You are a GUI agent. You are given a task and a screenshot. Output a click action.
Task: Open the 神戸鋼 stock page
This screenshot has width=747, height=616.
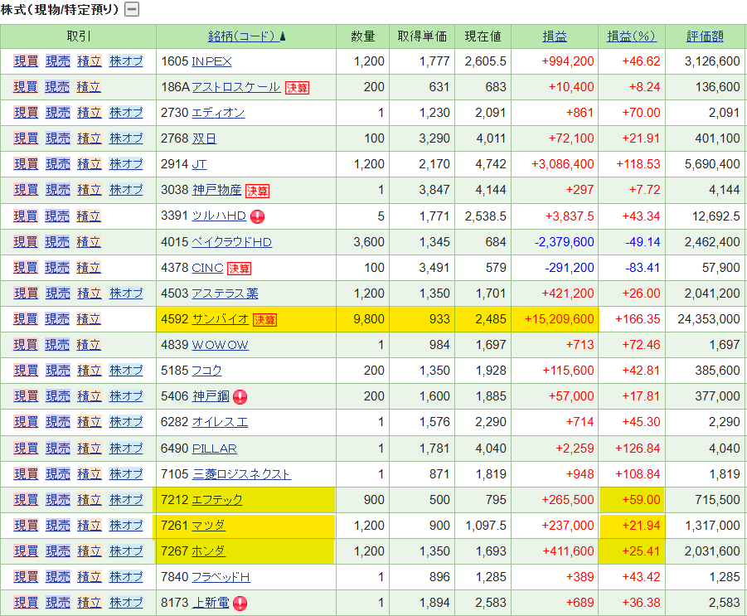[211, 396]
